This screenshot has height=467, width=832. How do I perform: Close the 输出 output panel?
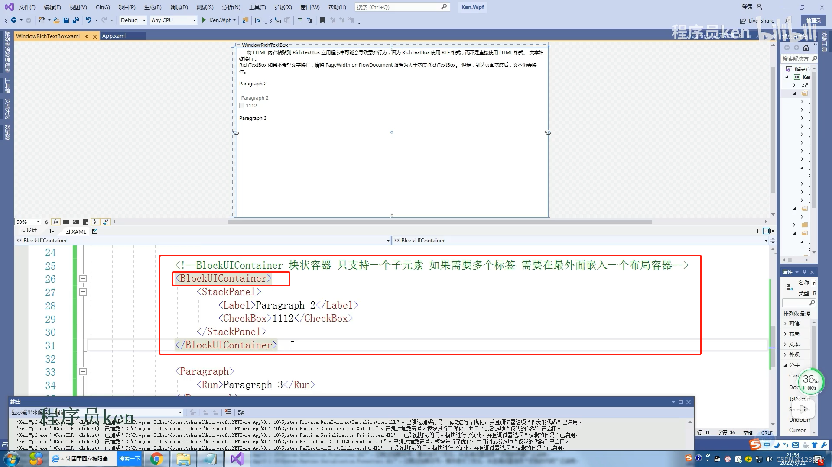tap(689, 402)
